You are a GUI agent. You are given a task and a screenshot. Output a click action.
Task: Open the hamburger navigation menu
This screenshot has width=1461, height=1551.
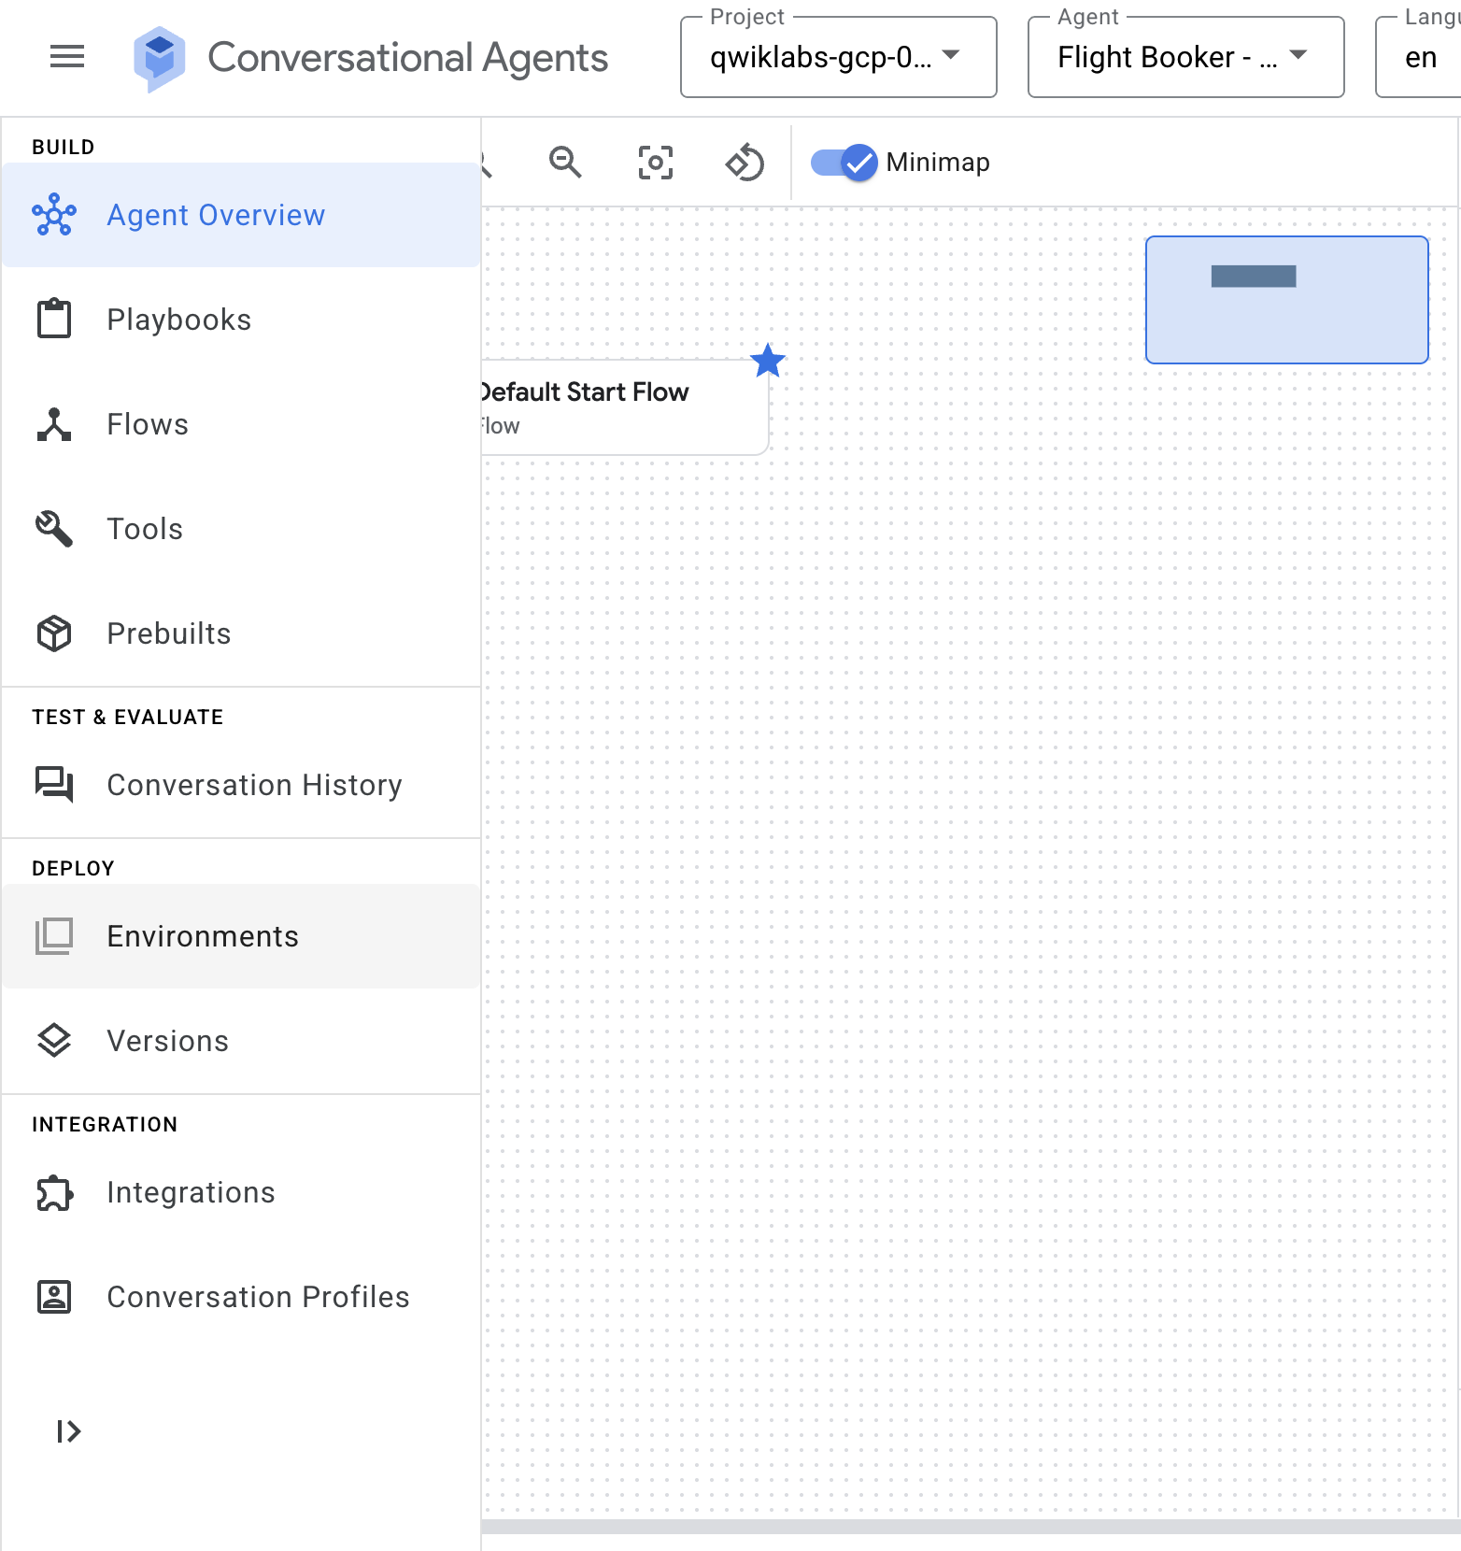tap(67, 57)
